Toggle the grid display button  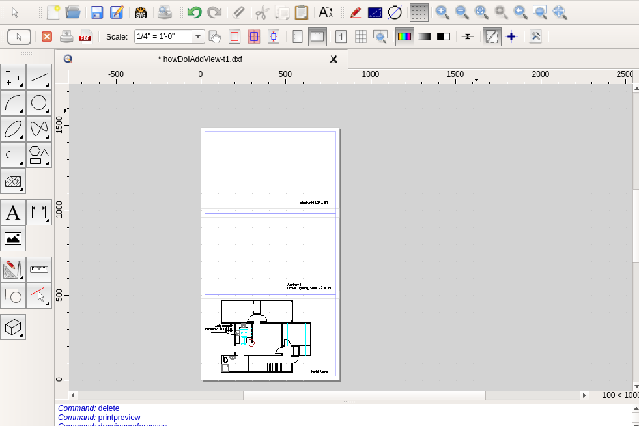pos(419,12)
